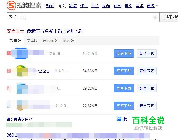Click the 搜狗搜索 search button
The width and height of the screenshot is (178, 140).
pos(169,17)
